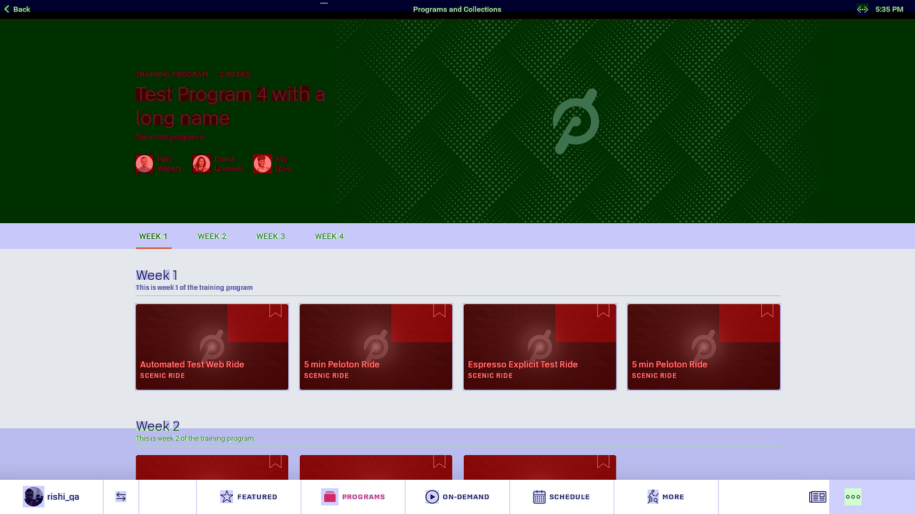Screen dimensions: 915x514
Task: Open Ally Love's instructor avatar
Action: 262,164
